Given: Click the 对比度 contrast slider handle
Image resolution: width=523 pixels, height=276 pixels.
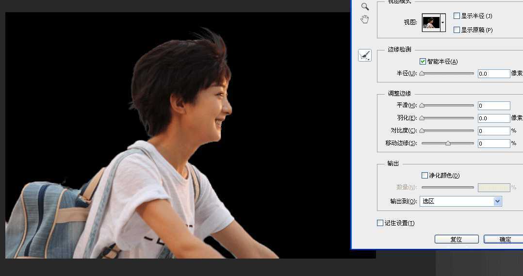Looking at the screenshot, I should coord(422,130).
